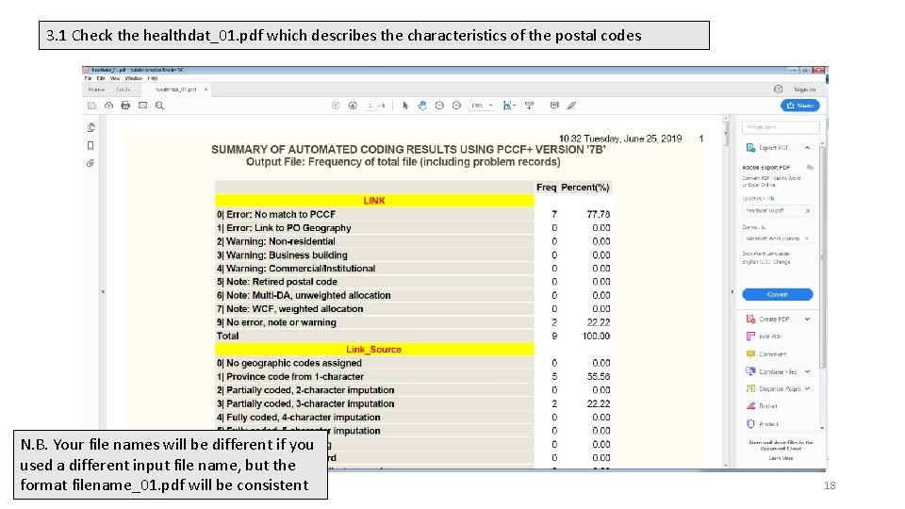905x509 pixels.
Task: Open page thumbnails panel icon
Action: coord(90,127)
